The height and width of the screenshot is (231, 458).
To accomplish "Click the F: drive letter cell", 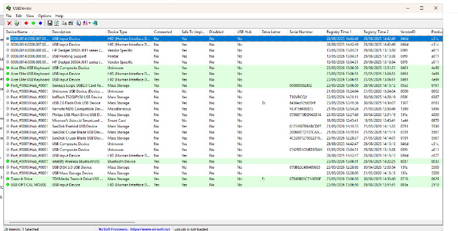I will coord(263,179).
